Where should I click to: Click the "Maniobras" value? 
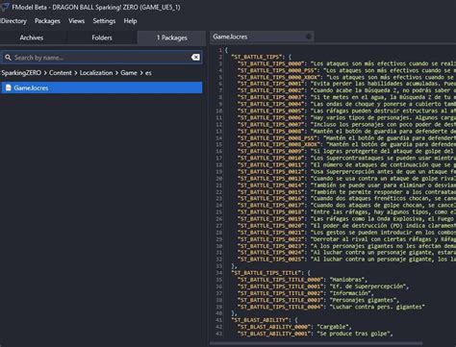pos(348,280)
